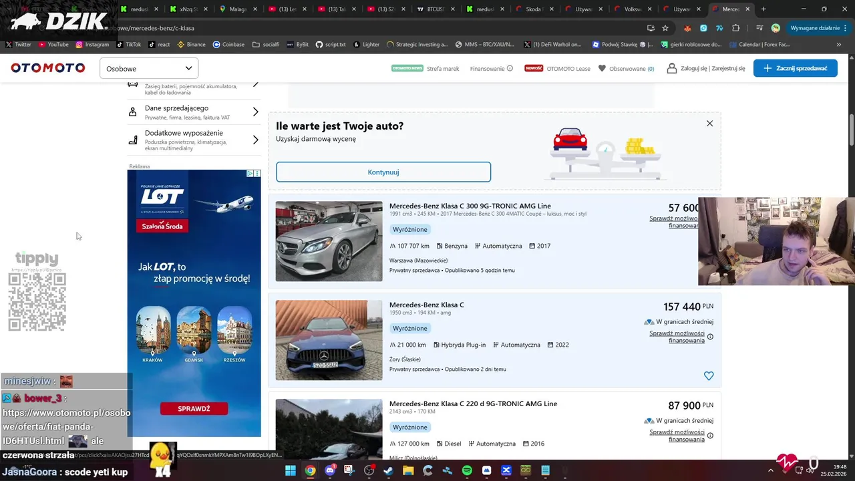
Task: Open Spotify from the taskbar
Action: click(x=467, y=470)
